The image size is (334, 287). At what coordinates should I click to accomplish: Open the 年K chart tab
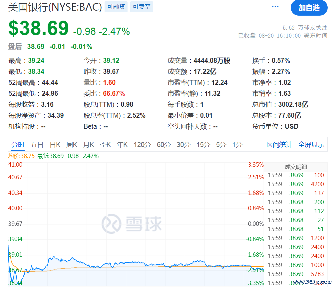coord(122,145)
